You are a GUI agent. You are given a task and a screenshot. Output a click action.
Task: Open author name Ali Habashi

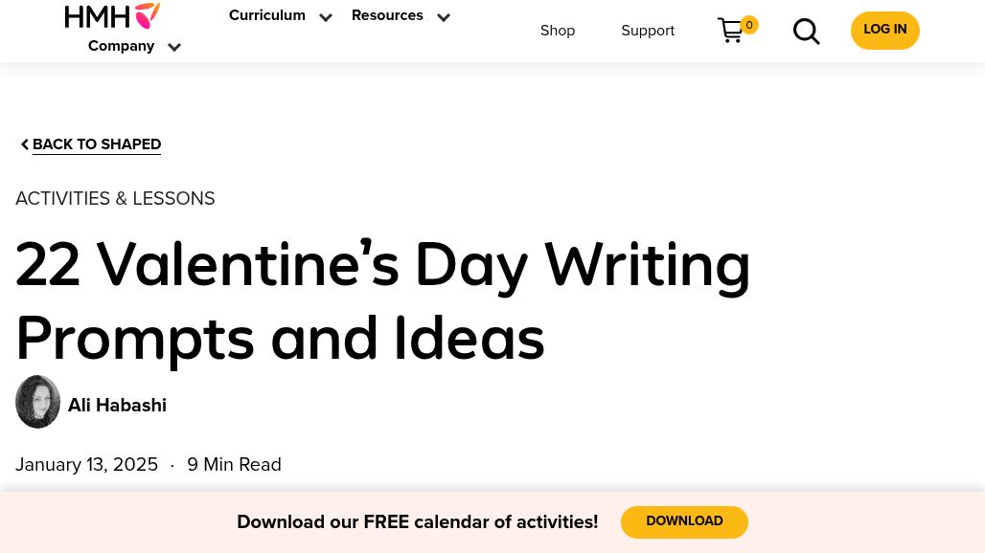click(117, 406)
